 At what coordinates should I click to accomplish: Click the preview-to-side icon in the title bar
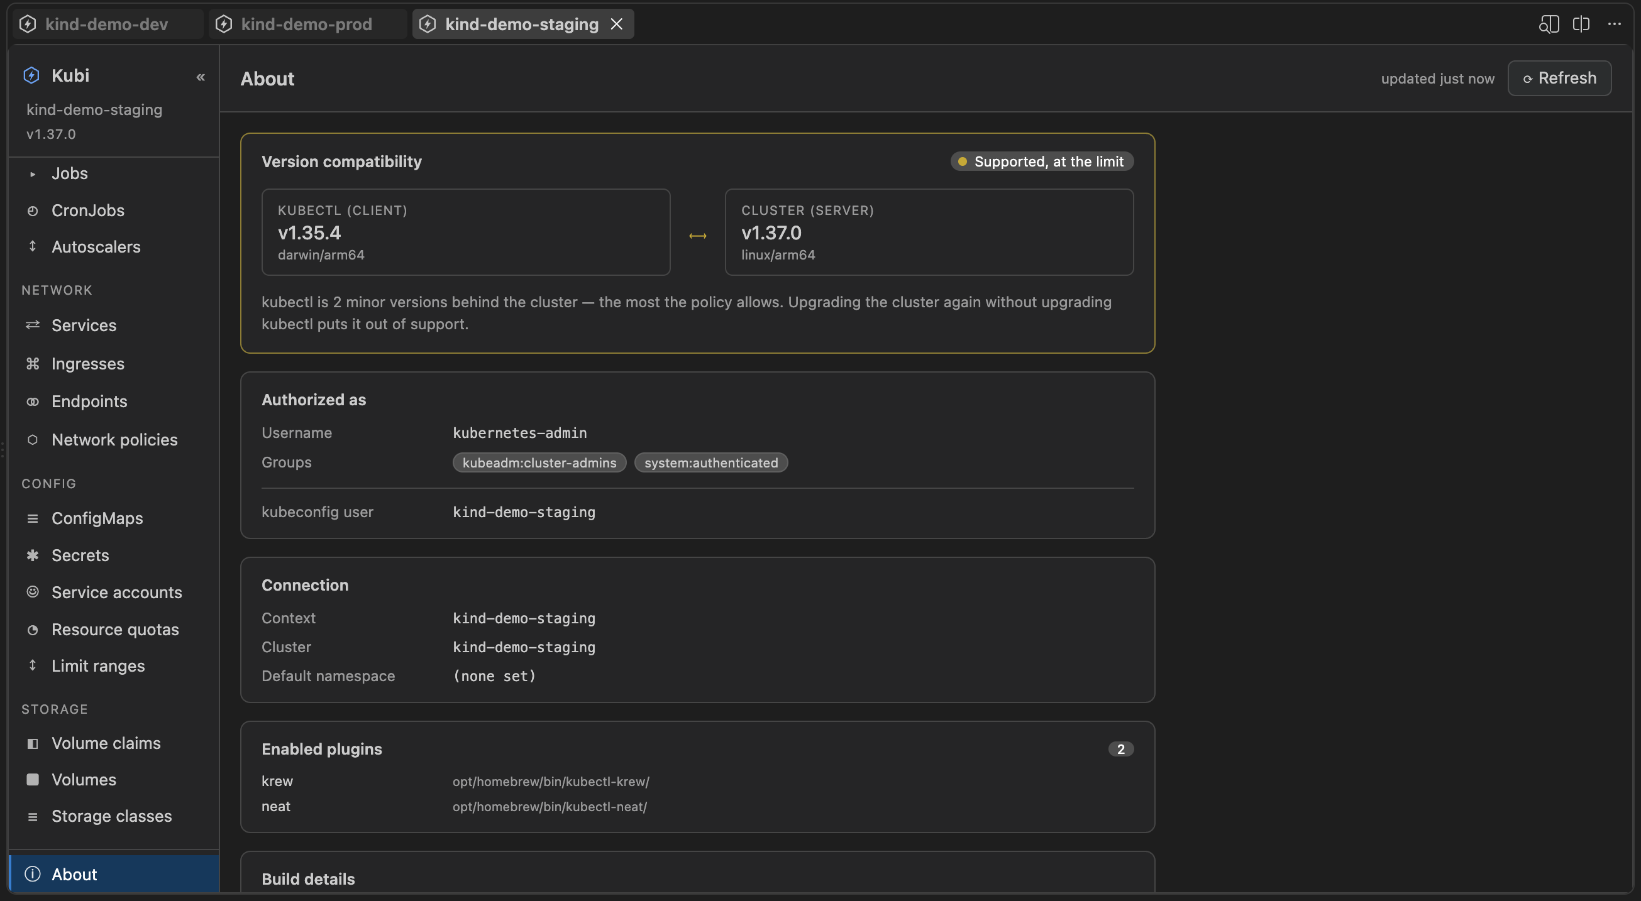(1549, 25)
